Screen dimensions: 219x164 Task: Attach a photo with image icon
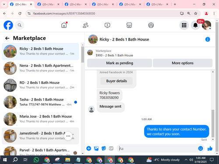(x=96, y=148)
